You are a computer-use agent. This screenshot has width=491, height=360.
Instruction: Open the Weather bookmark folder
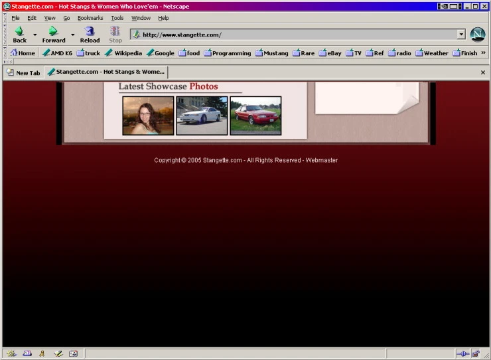point(432,53)
